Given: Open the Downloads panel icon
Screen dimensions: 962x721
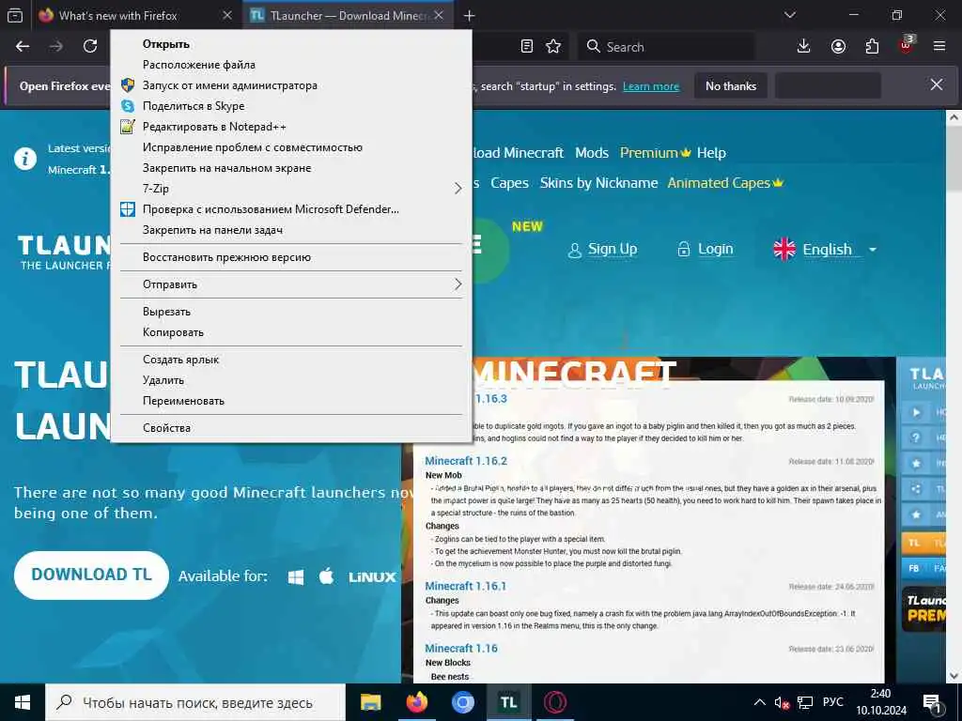Looking at the screenshot, I should [804, 47].
